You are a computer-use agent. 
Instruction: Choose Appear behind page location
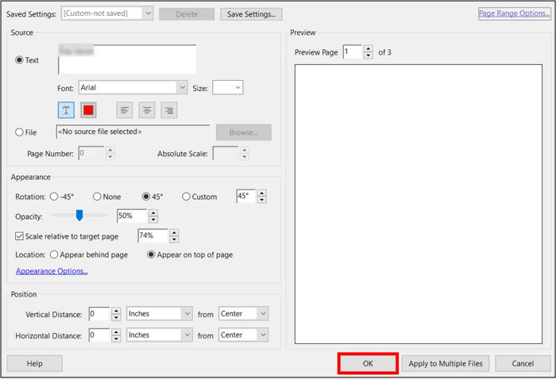54,255
